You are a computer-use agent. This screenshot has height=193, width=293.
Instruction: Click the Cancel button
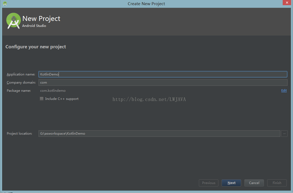tap(254, 183)
